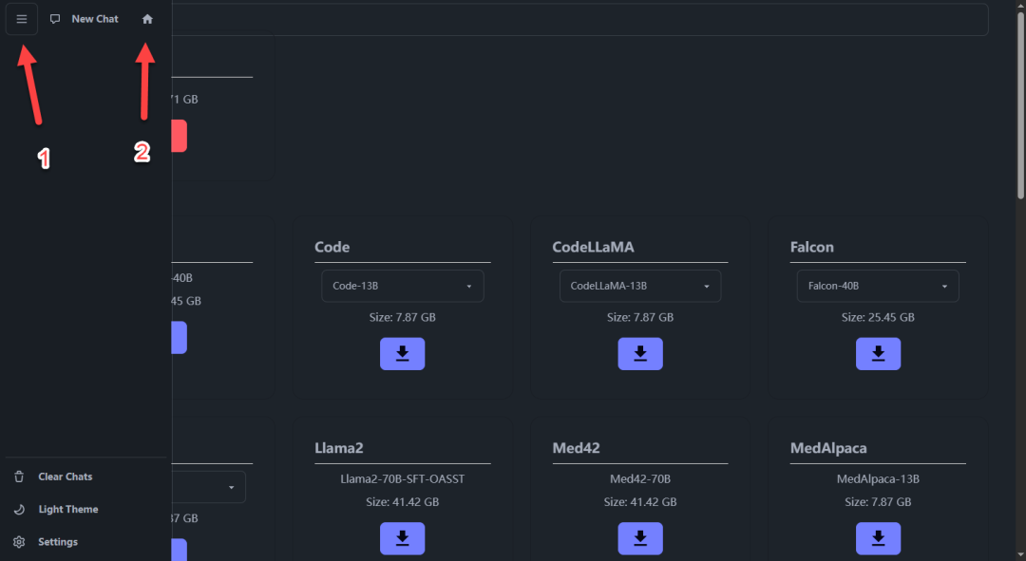Open the Falcon-40B model dropdown

coord(878,286)
